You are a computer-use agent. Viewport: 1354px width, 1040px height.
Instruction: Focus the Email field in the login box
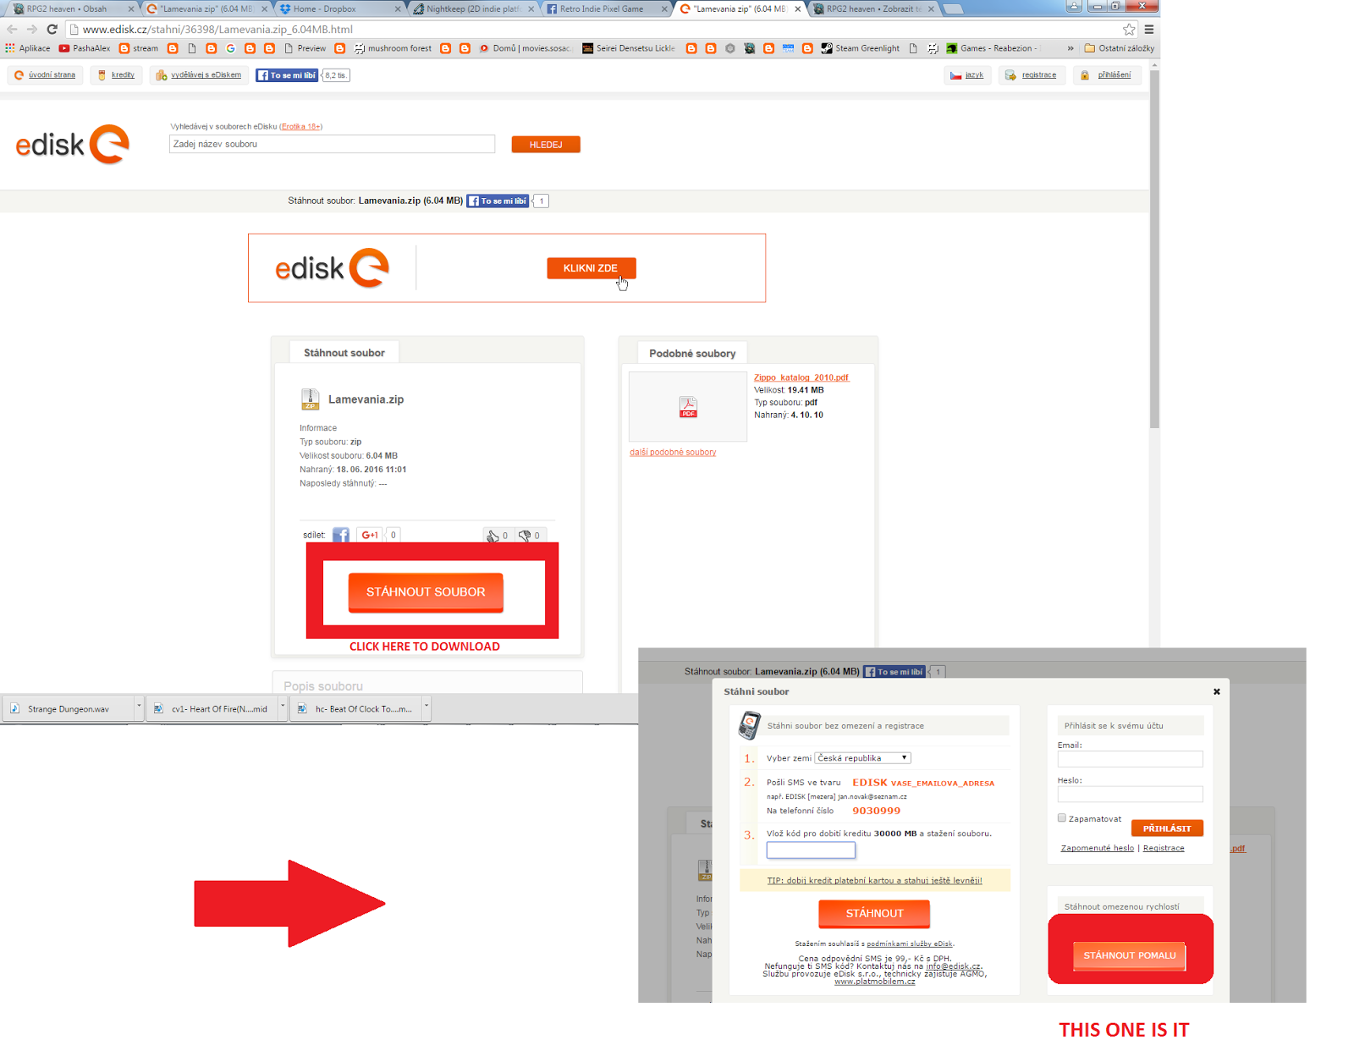pyautogui.click(x=1130, y=759)
